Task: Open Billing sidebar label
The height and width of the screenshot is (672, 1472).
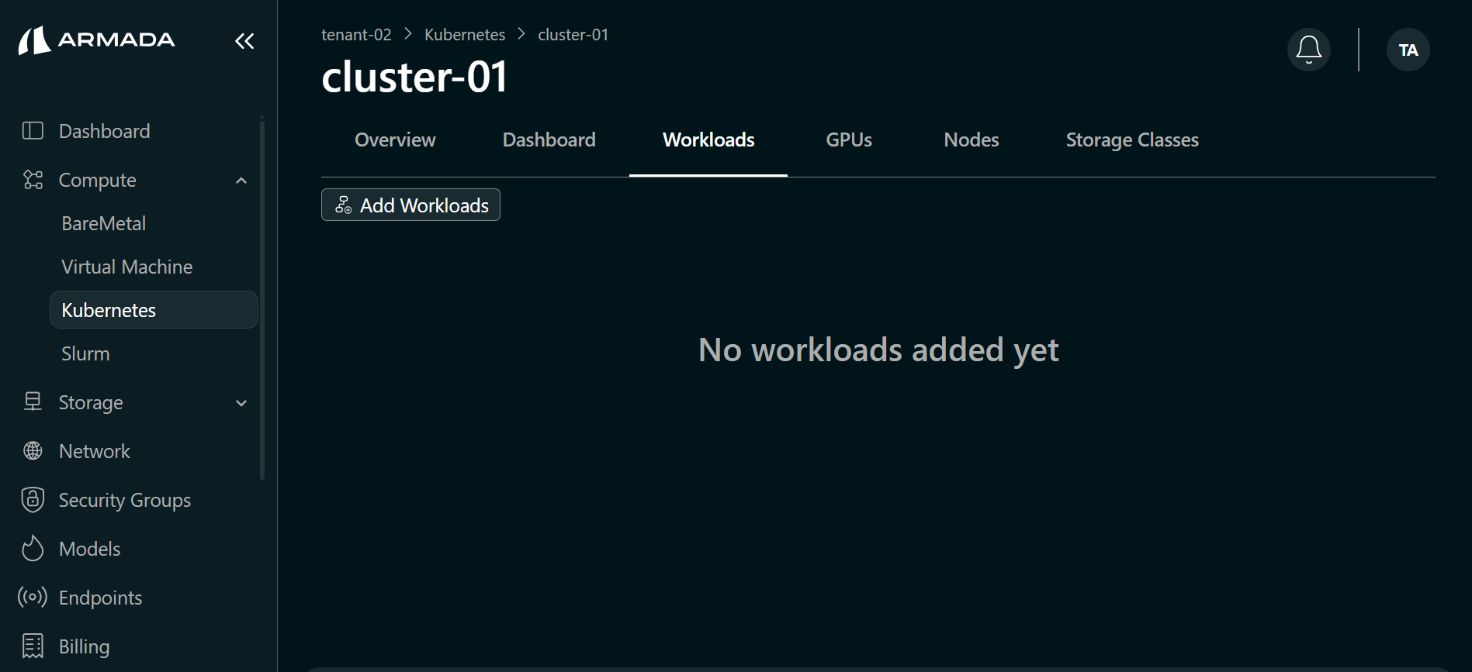Action: click(x=85, y=646)
